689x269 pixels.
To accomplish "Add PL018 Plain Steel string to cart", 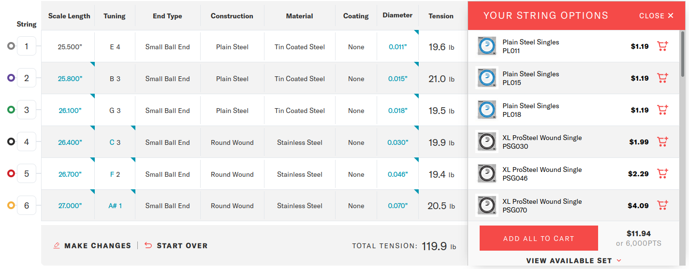I will coord(662,110).
